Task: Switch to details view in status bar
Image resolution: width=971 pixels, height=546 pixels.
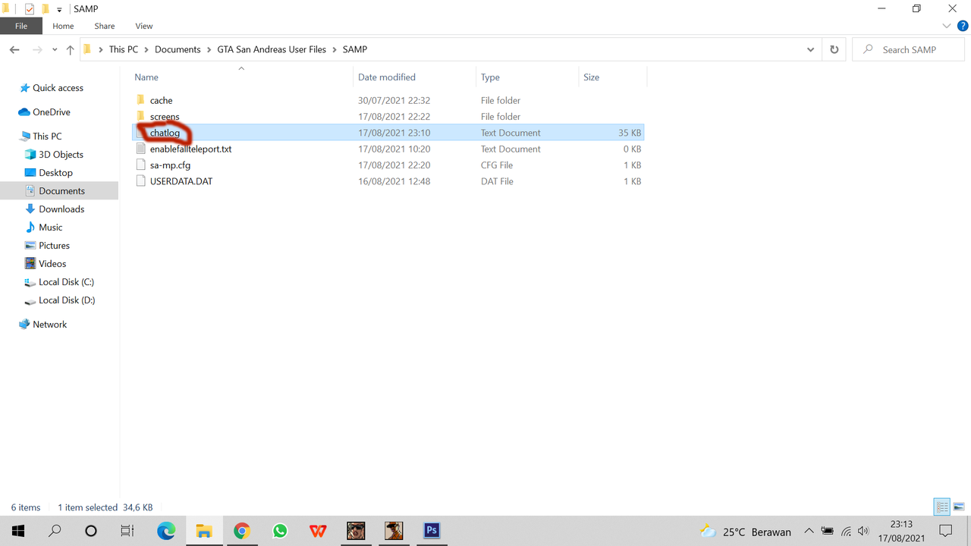Action: [942, 507]
